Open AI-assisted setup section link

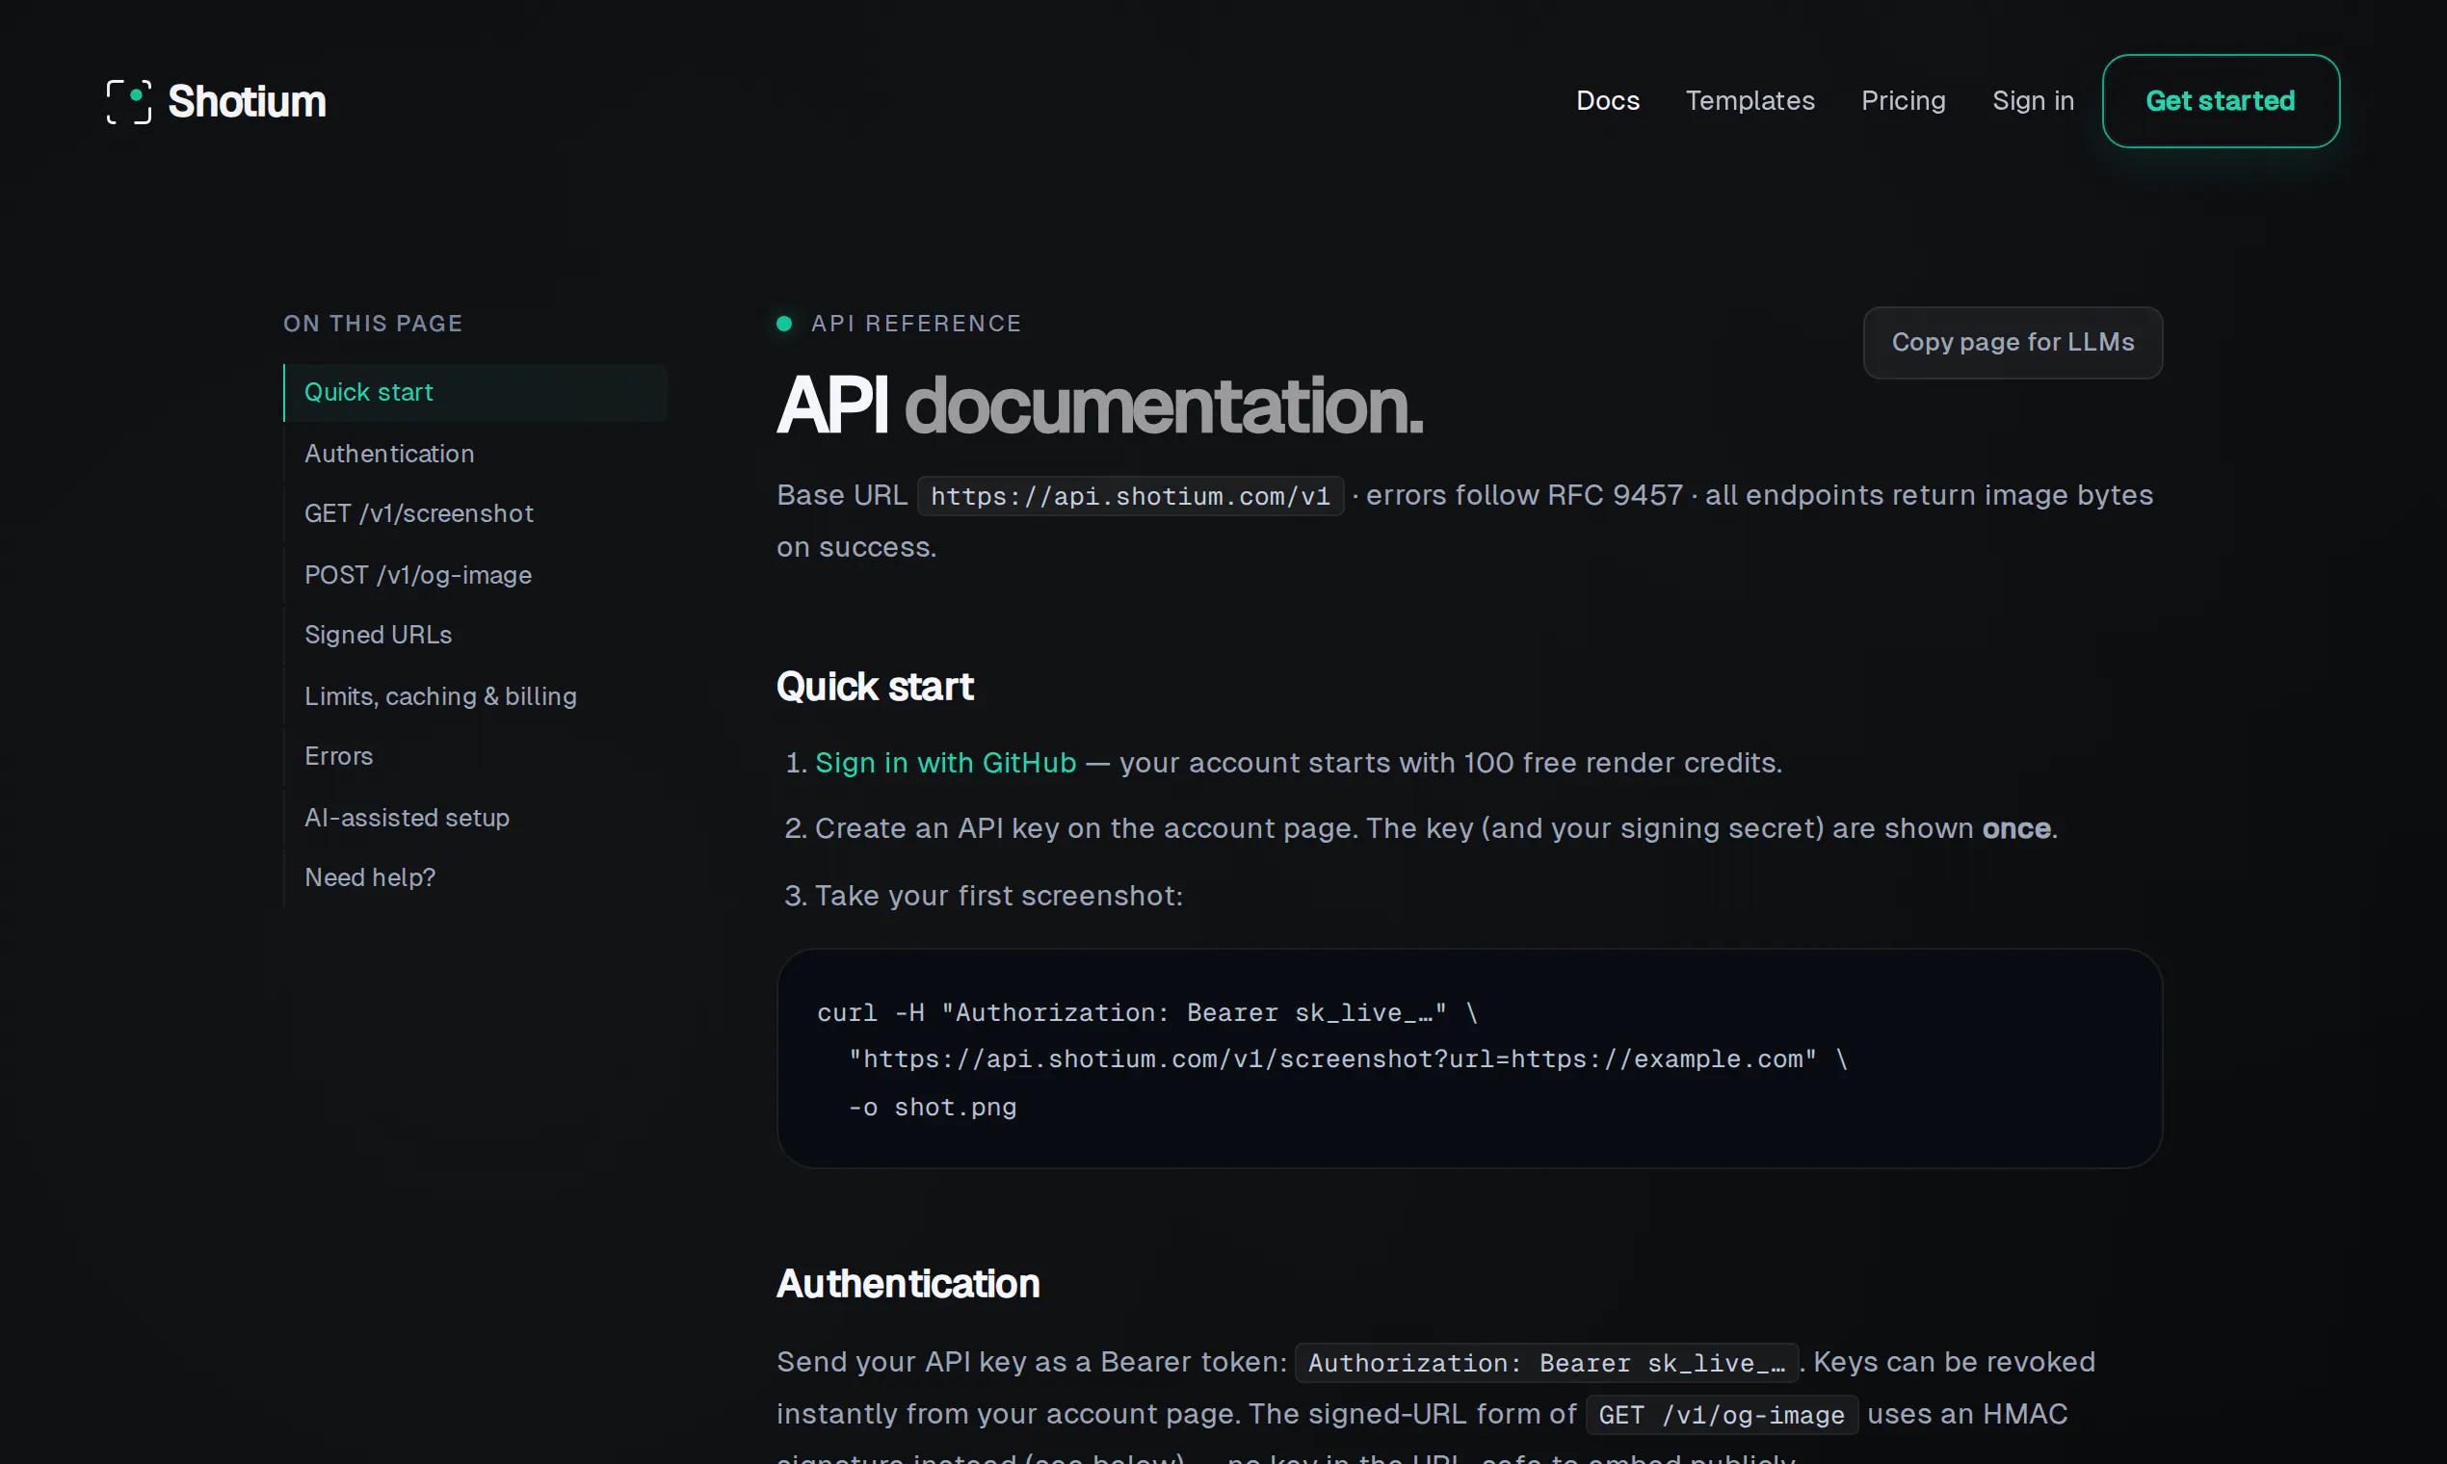[x=476, y=818]
